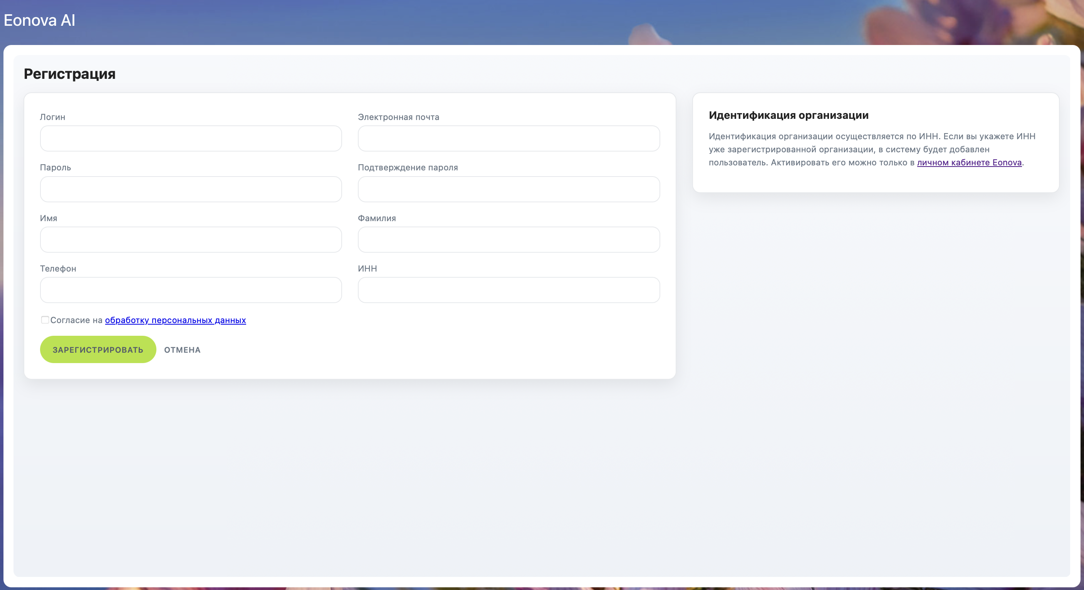This screenshot has height=590, width=1084.
Task: Click the Eonova AI logo title
Action: pyautogui.click(x=40, y=20)
